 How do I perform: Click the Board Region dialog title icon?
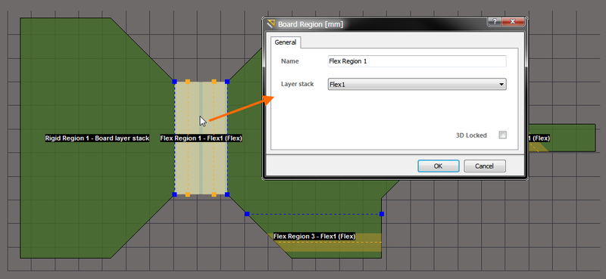pyautogui.click(x=271, y=24)
